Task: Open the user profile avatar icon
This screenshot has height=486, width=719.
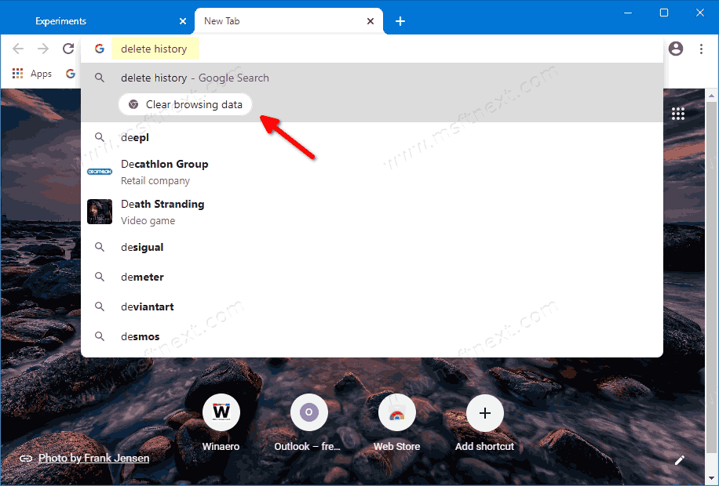Action: (x=676, y=49)
